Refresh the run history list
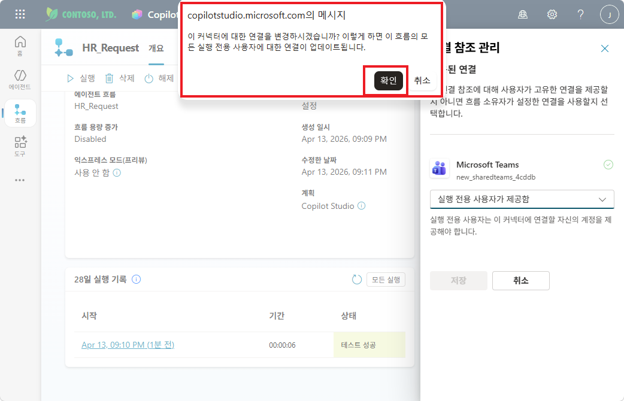Image resolution: width=624 pixels, height=401 pixels. coord(357,280)
